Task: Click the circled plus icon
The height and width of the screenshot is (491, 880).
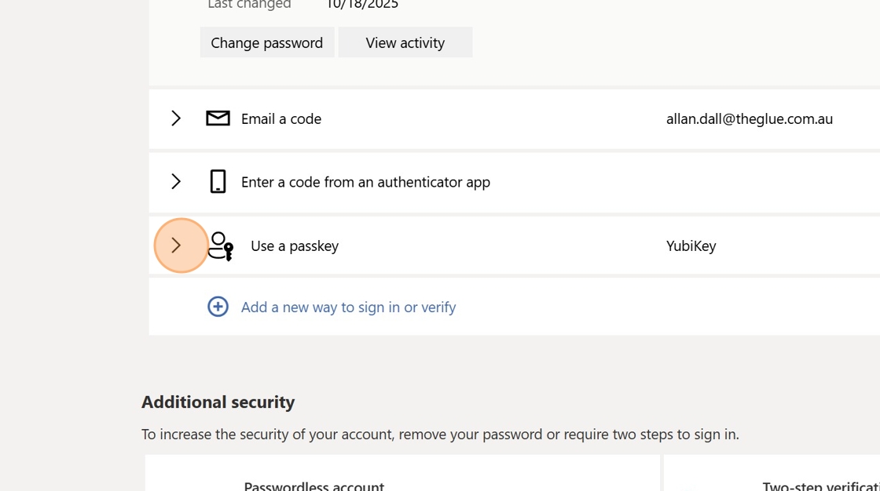Action: pyautogui.click(x=218, y=307)
